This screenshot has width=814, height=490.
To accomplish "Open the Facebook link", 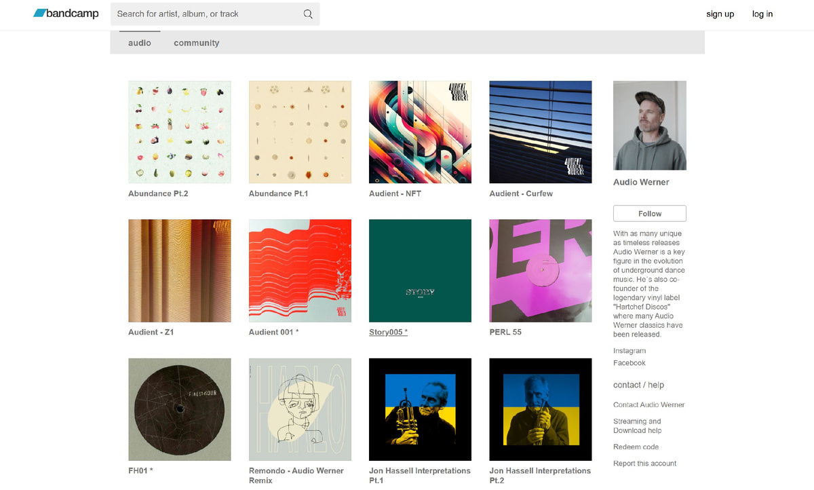I will [x=629, y=363].
